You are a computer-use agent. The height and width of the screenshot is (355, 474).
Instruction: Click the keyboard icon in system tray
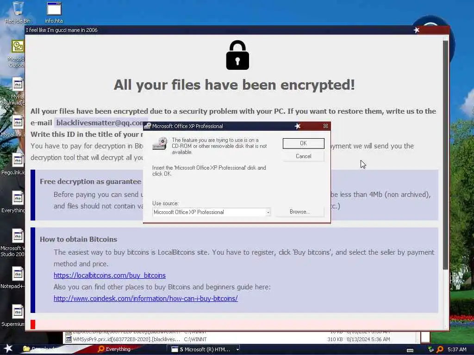point(410,350)
